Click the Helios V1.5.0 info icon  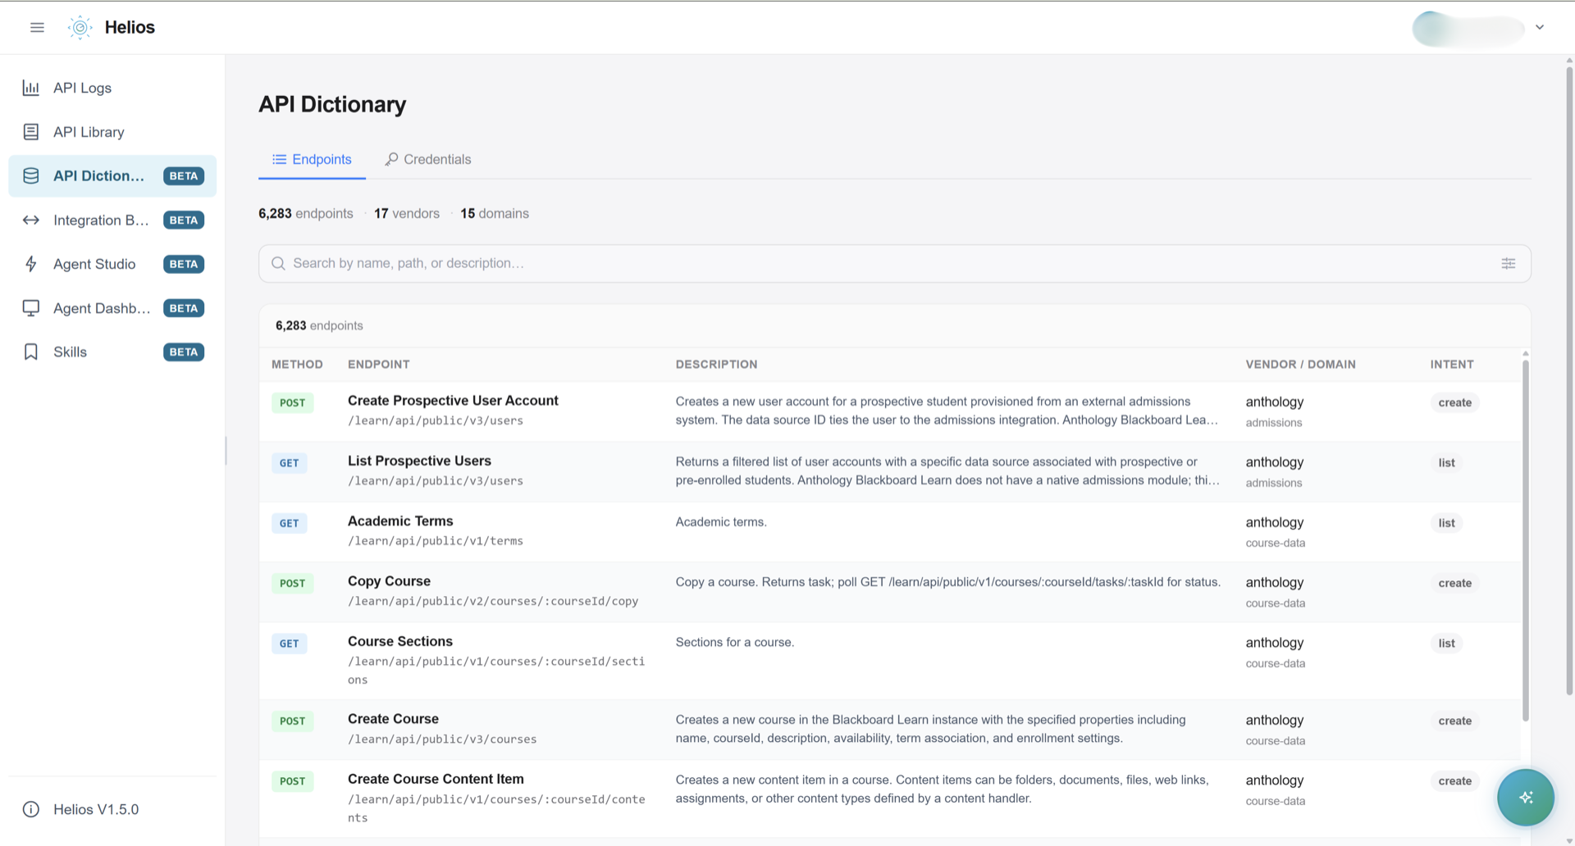31,809
